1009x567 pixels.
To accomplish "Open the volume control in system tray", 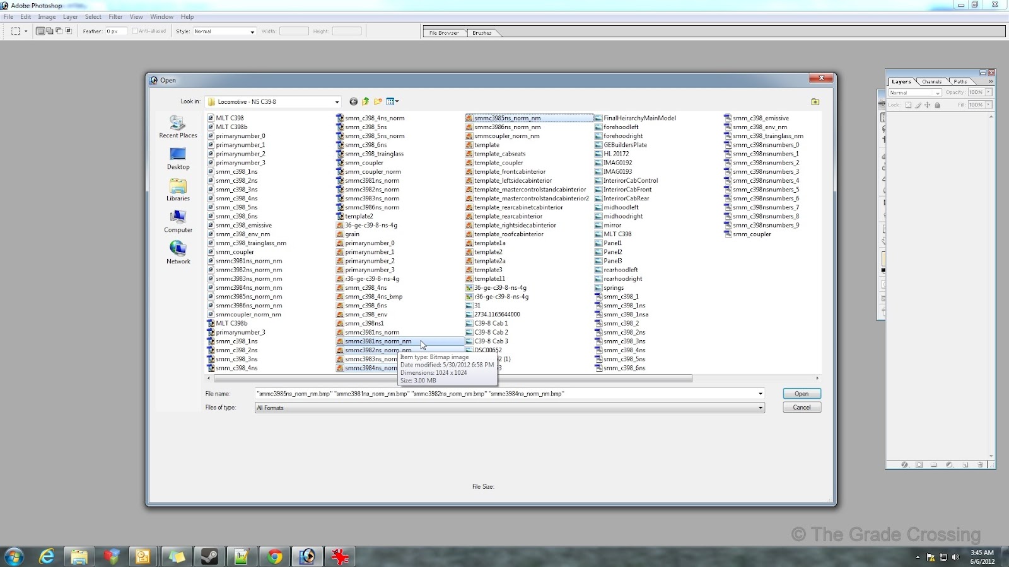I will (x=955, y=557).
